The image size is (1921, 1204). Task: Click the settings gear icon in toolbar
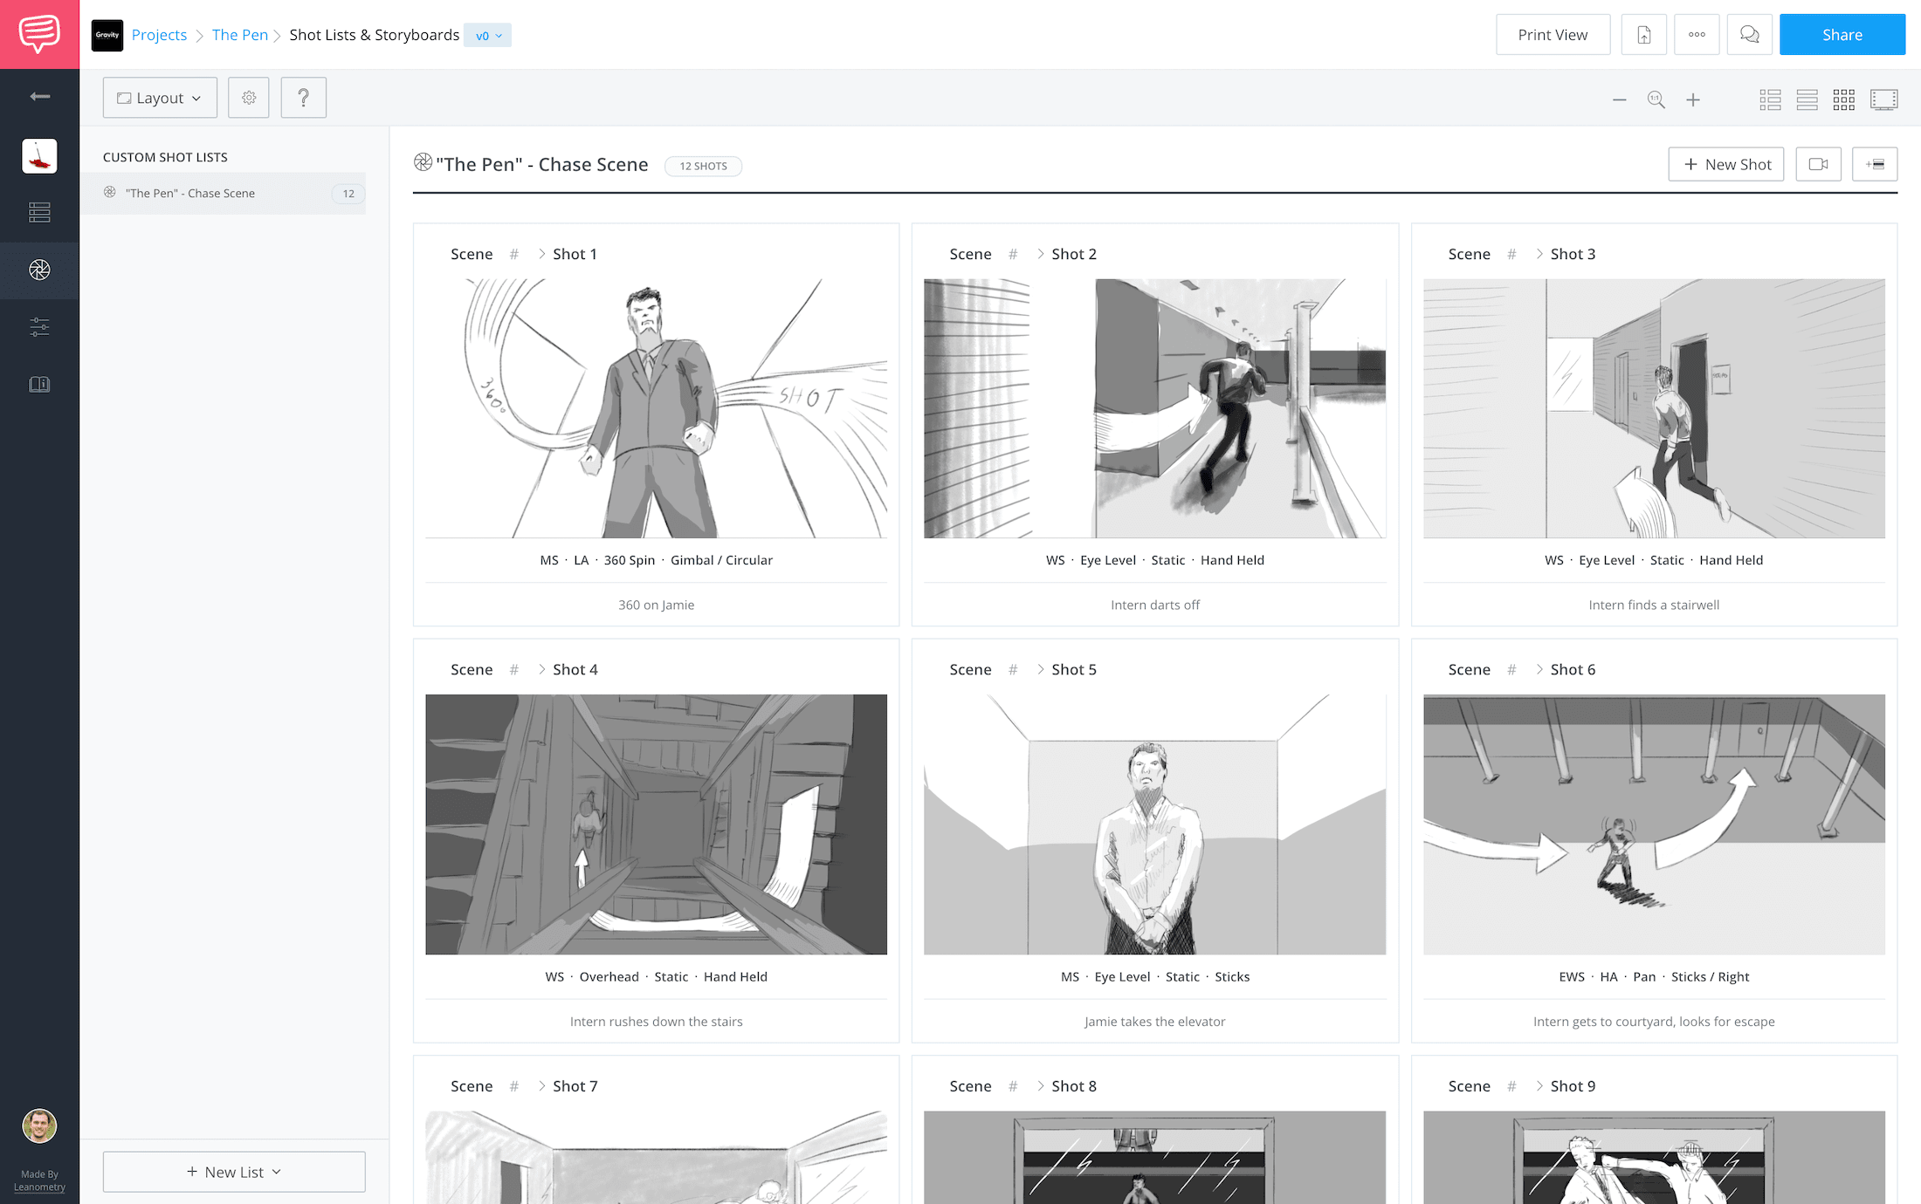(x=249, y=97)
